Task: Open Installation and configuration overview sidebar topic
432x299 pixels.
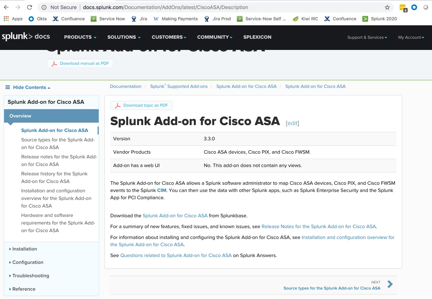Action: 56,198
